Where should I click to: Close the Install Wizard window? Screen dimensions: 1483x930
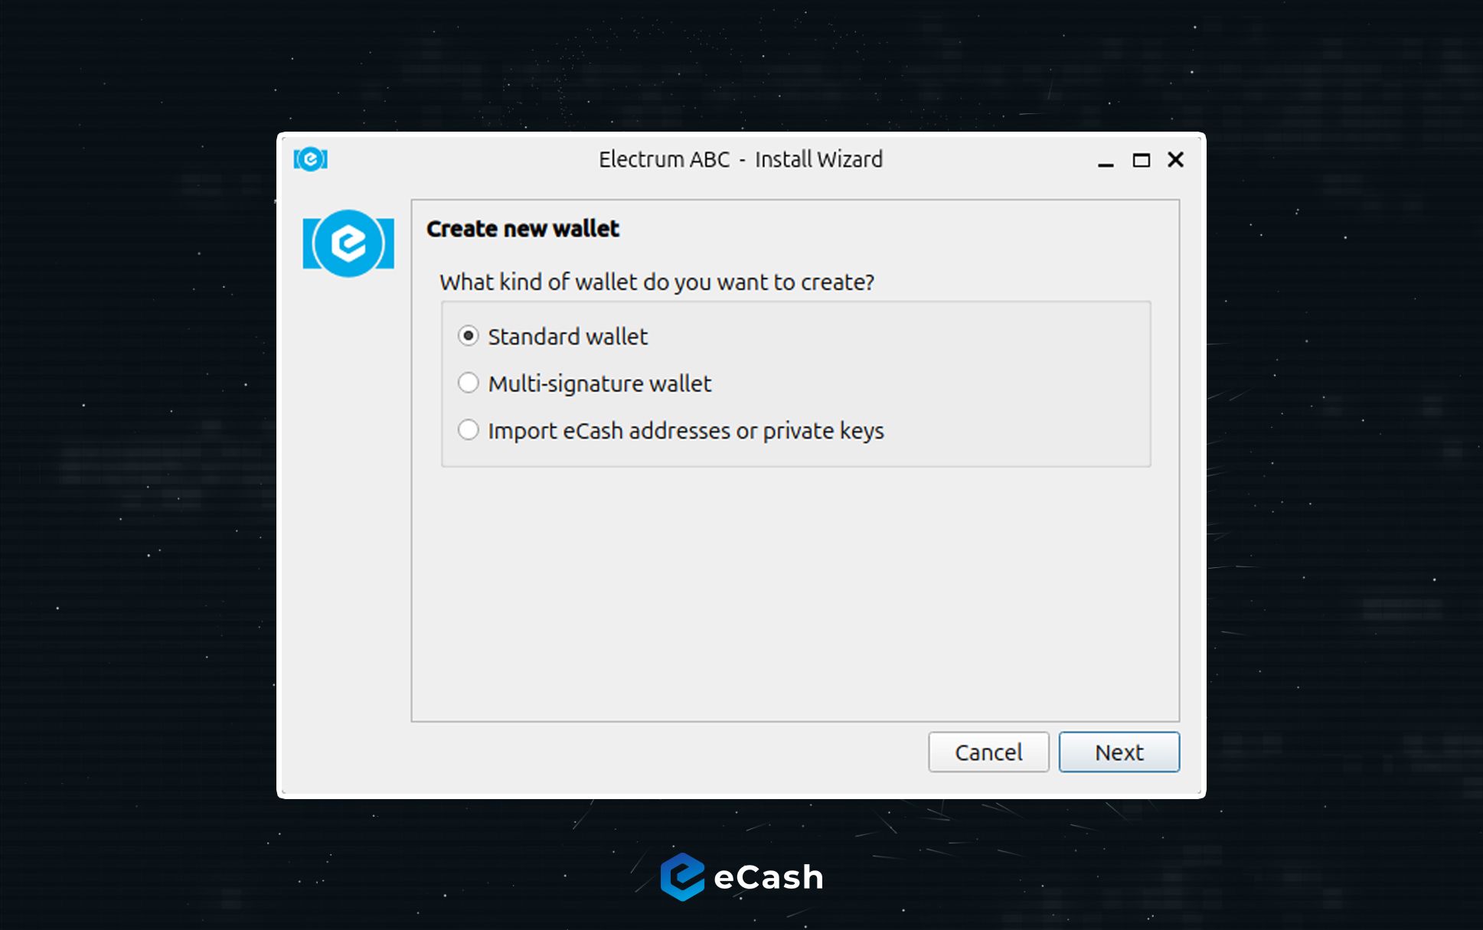click(x=1175, y=159)
